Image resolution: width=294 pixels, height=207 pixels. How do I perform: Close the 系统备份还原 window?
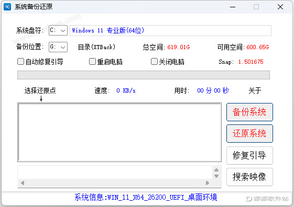point(280,7)
